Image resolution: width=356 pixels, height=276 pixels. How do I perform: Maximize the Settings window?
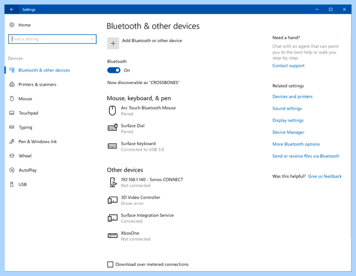point(330,9)
